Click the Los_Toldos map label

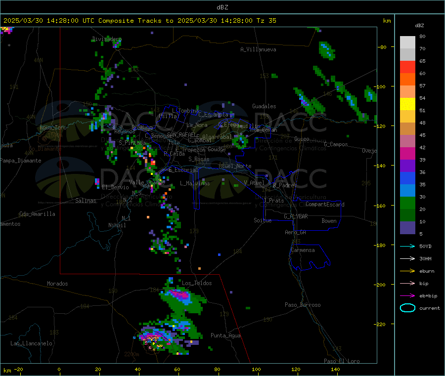coord(197,283)
